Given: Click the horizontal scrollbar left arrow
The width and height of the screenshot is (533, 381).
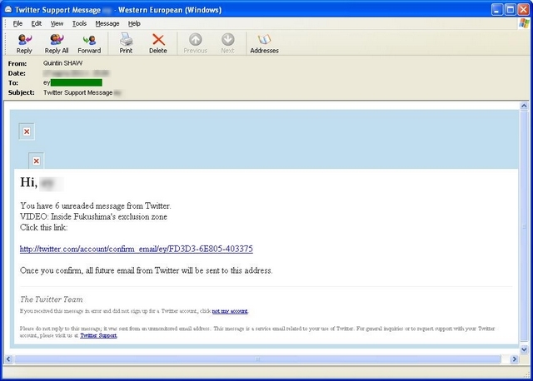Looking at the screenshot, I should coord(8,359).
